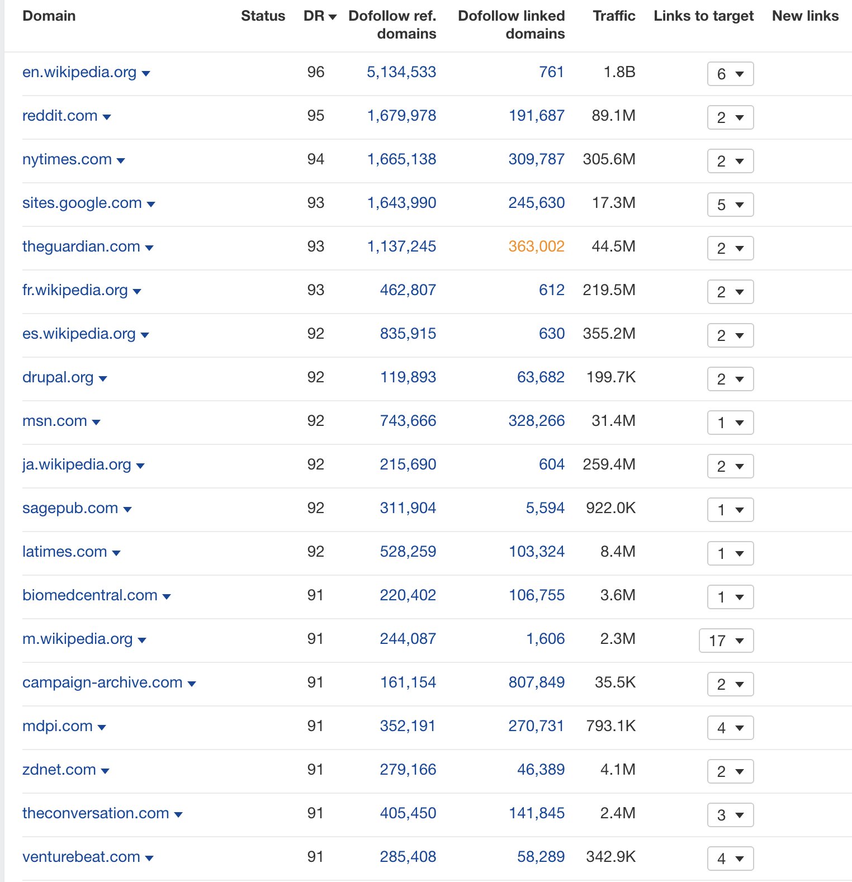Viewport: 852px width, 882px height.
Task: Select the 1.8B traffic value
Action: click(619, 72)
